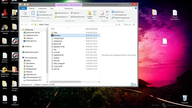Open Локальный диск (C:) in navigation pane
Screen dimensions: 192x108
point(32,77)
